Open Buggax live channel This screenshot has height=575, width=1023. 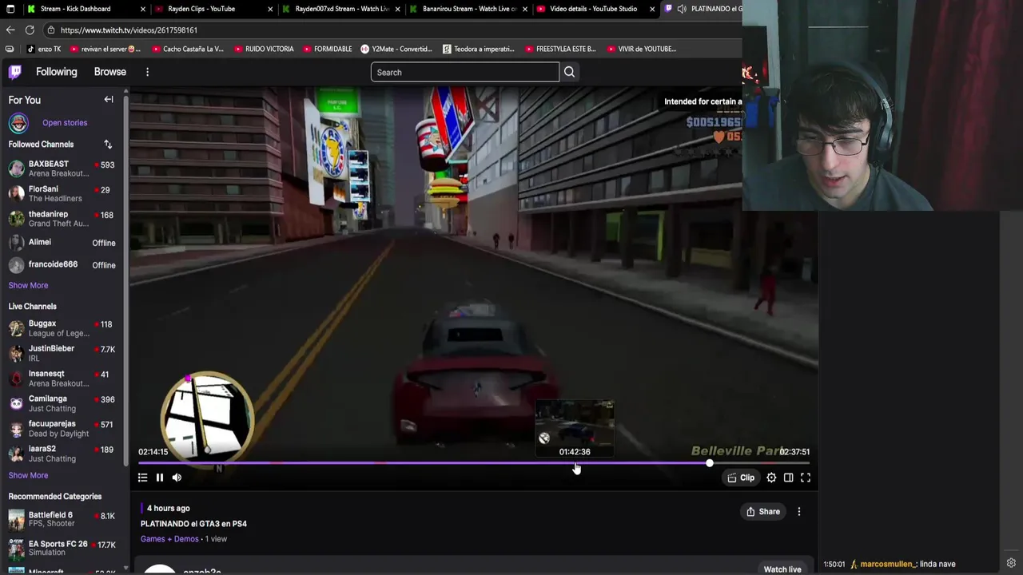(x=62, y=328)
